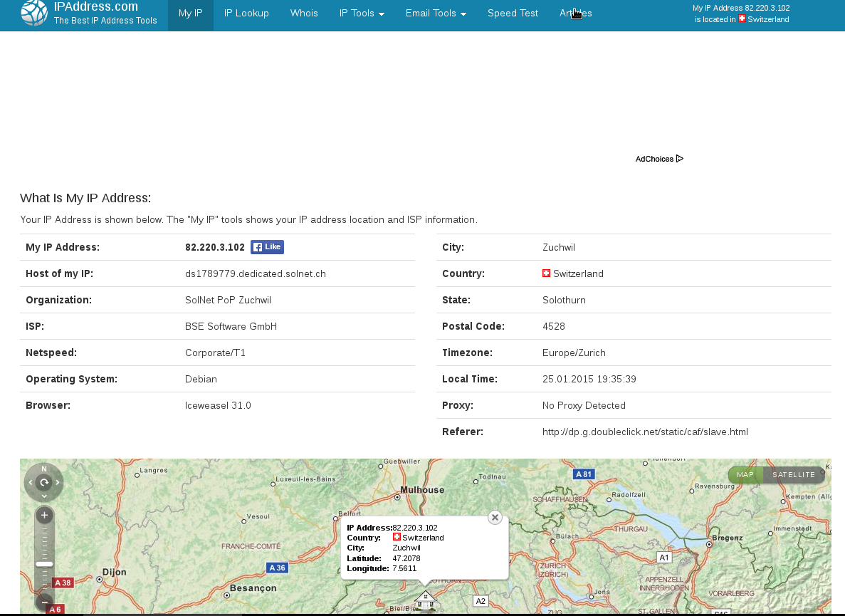Reset map rotation with center compass button
Viewport: 845px width, 616px height.
pos(44,482)
